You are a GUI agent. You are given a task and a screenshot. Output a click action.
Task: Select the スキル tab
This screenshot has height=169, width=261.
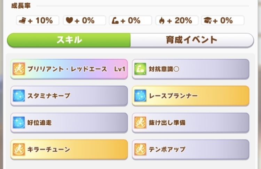tap(69, 40)
